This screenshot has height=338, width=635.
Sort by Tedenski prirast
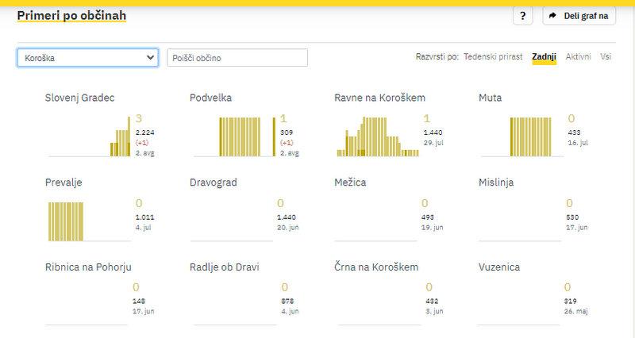coord(493,58)
